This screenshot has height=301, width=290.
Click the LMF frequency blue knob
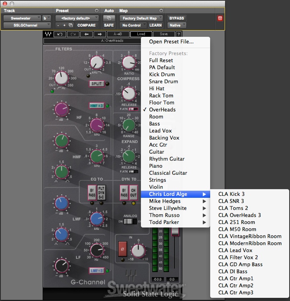click(97, 219)
